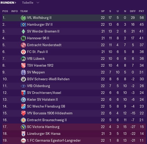Open TSV Havelse 1912 team link
Viewport: 147px width, 144px height.
coord(40,66)
